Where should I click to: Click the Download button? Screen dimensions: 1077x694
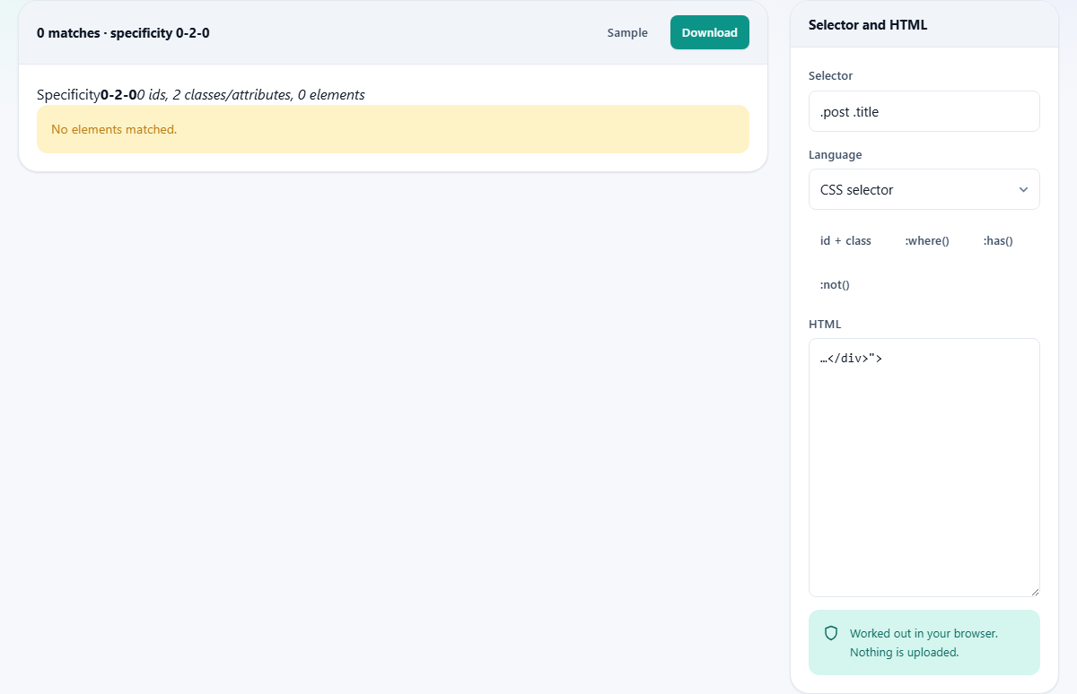click(x=710, y=32)
